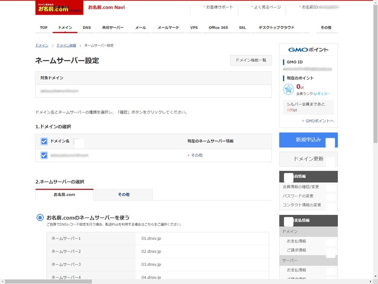
Task: Open the お客様サポート dropdown
Action: pos(218,7)
